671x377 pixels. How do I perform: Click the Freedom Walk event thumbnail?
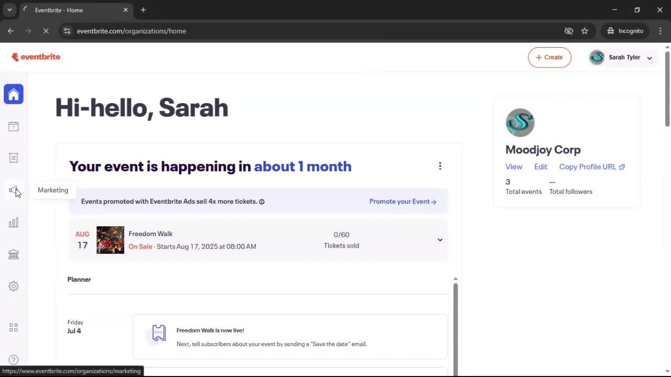[110, 240]
